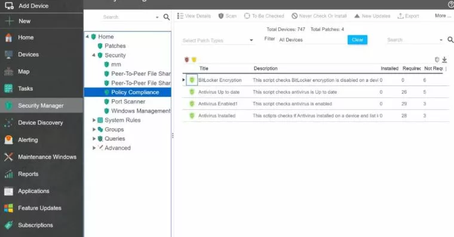Click the green shield on BitLocker Encryption row
Image resolution: width=454 pixels, height=237 pixels.
[192, 80]
